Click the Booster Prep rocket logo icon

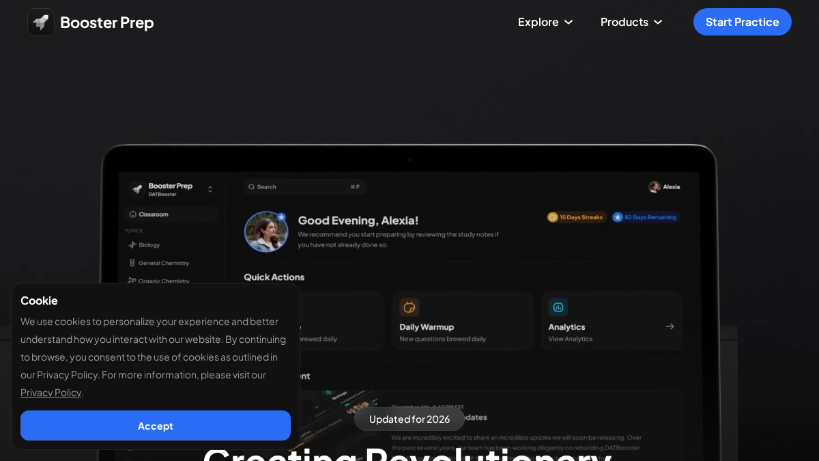tap(41, 22)
